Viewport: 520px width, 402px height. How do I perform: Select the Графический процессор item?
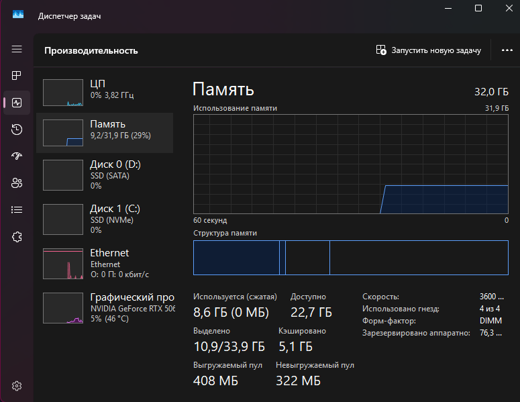[104, 307]
